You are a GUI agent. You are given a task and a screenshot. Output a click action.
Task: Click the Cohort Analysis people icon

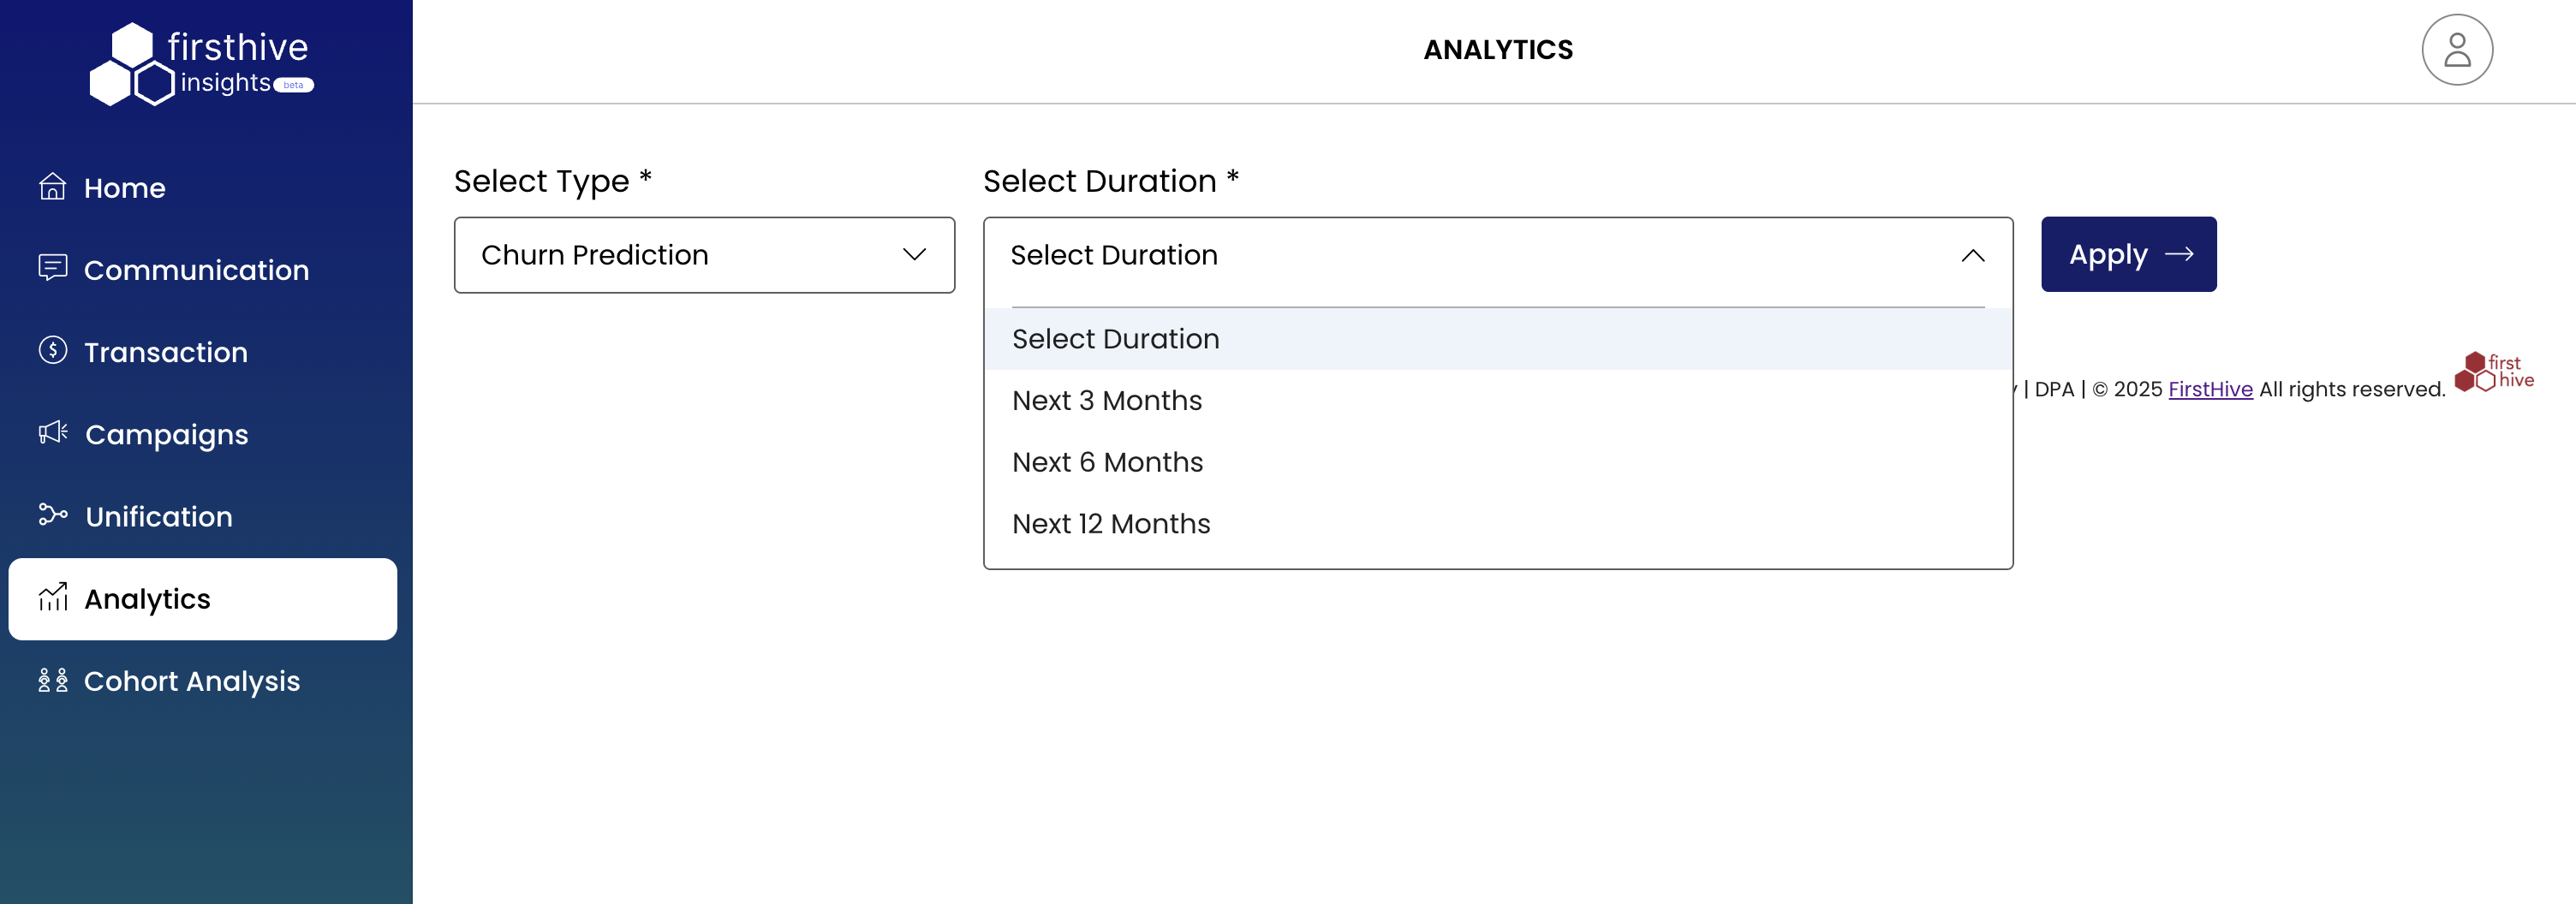coord(52,681)
